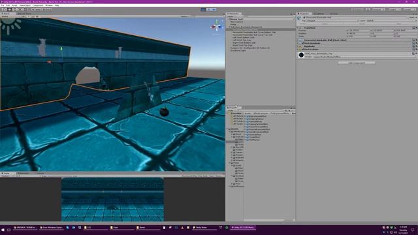Select Right Torch Top Side in Hierarchy
Image resolution: width=418 pixels, height=235 pixels.
[x=242, y=45]
